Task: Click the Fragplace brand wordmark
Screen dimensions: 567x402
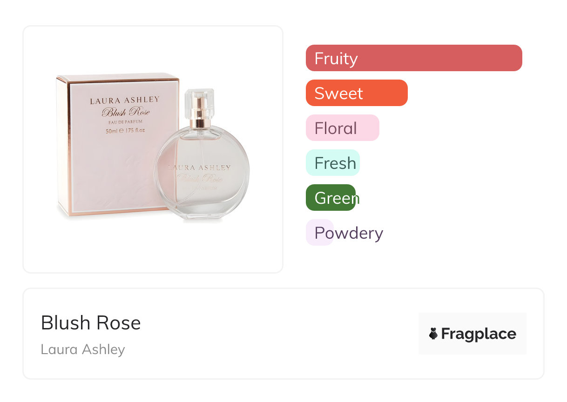Action: click(479, 334)
